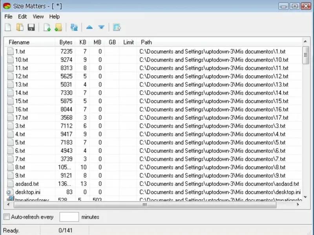Open the Edit menu
Viewport: 314px width, 235px height.
click(22, 16)
